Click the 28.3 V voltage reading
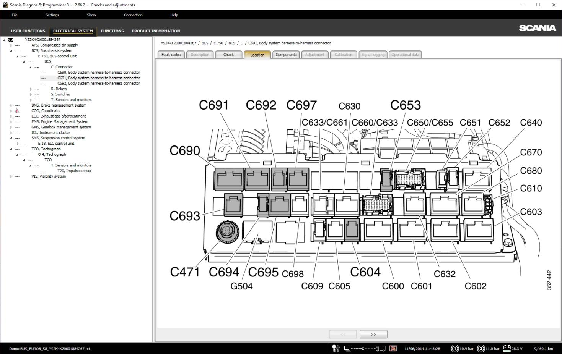This screenshot has width=562, height=354. point(517,349)
